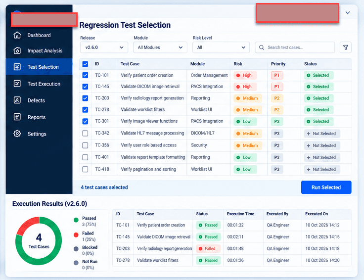Click the Passed badge for TC-145 result
364x280 pixels.
[208, 237]
